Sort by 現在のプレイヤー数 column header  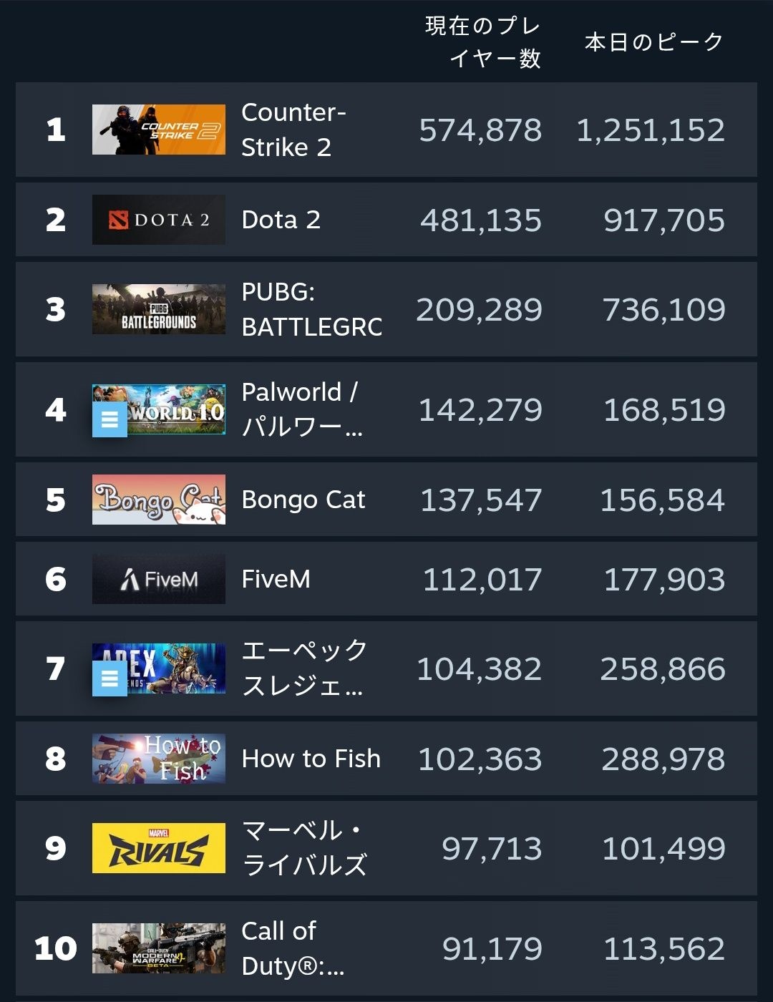[483, 42]
